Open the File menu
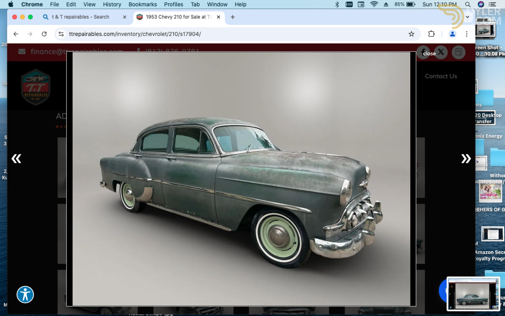 coord(54,4)
